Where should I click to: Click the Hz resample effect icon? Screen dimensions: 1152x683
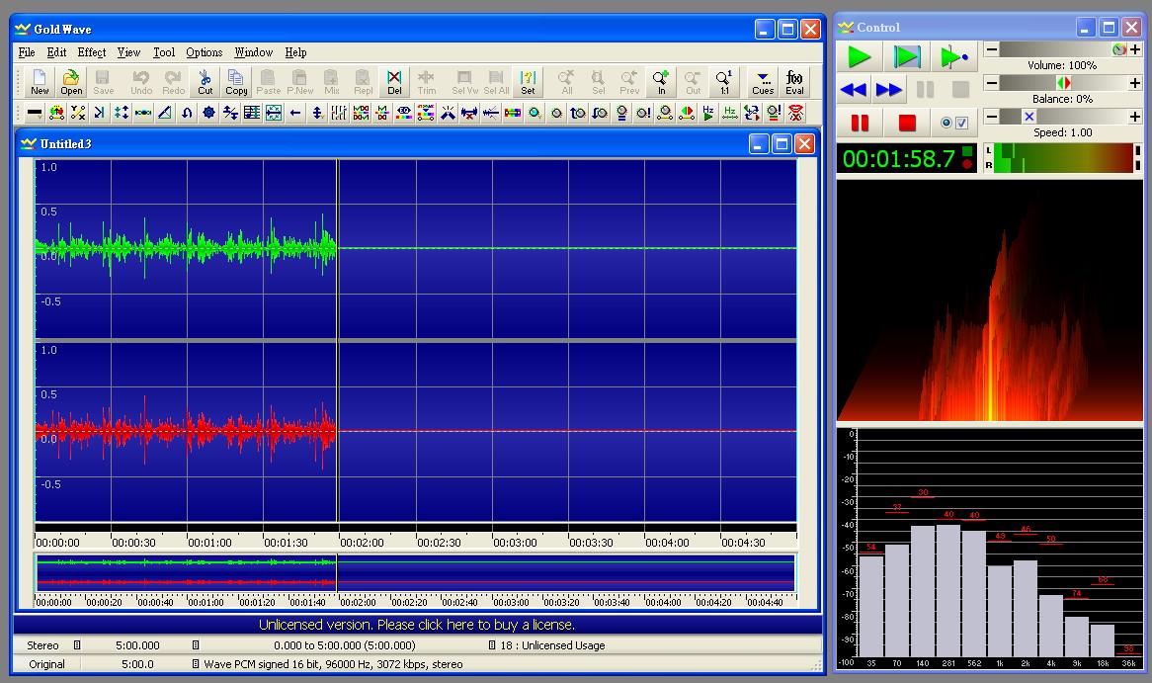[729, 113]
